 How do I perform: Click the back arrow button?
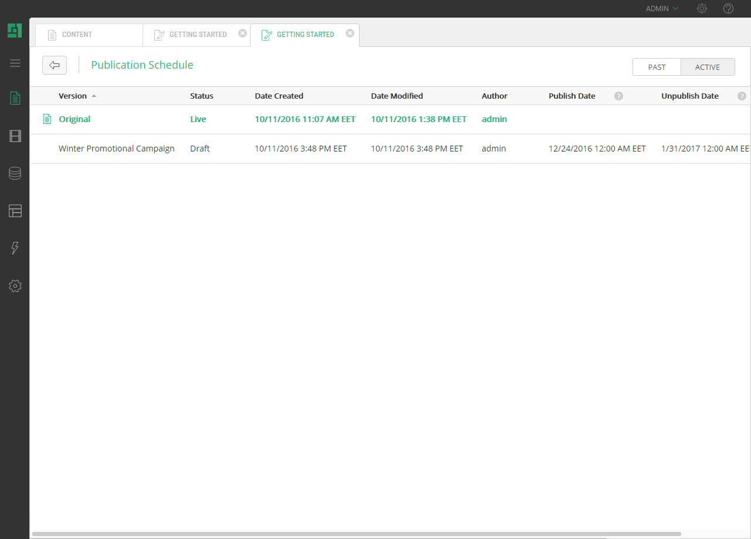pos(55,65)
